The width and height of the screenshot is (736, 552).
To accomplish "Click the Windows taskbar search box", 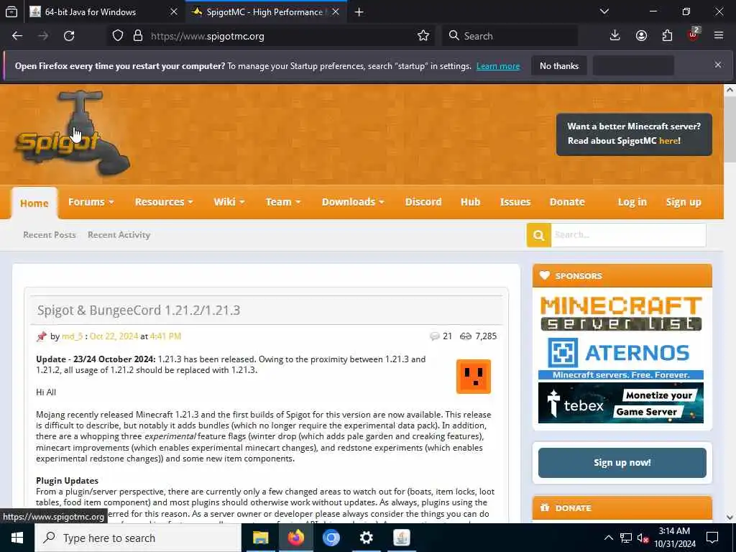I will coord(138,538).
